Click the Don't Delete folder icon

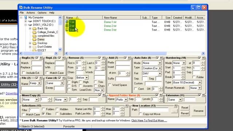tap(35, 47)
